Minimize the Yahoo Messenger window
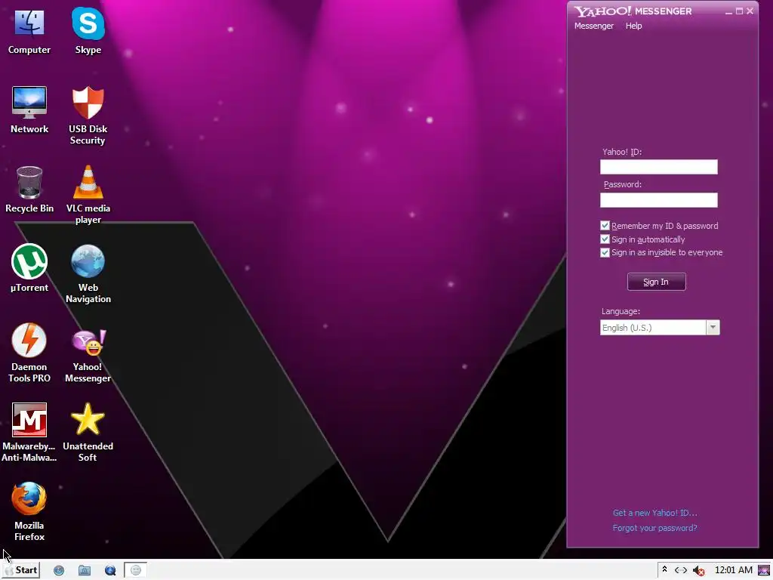The width and height of the screenshot is (773, 580). [x=728, y=11]
